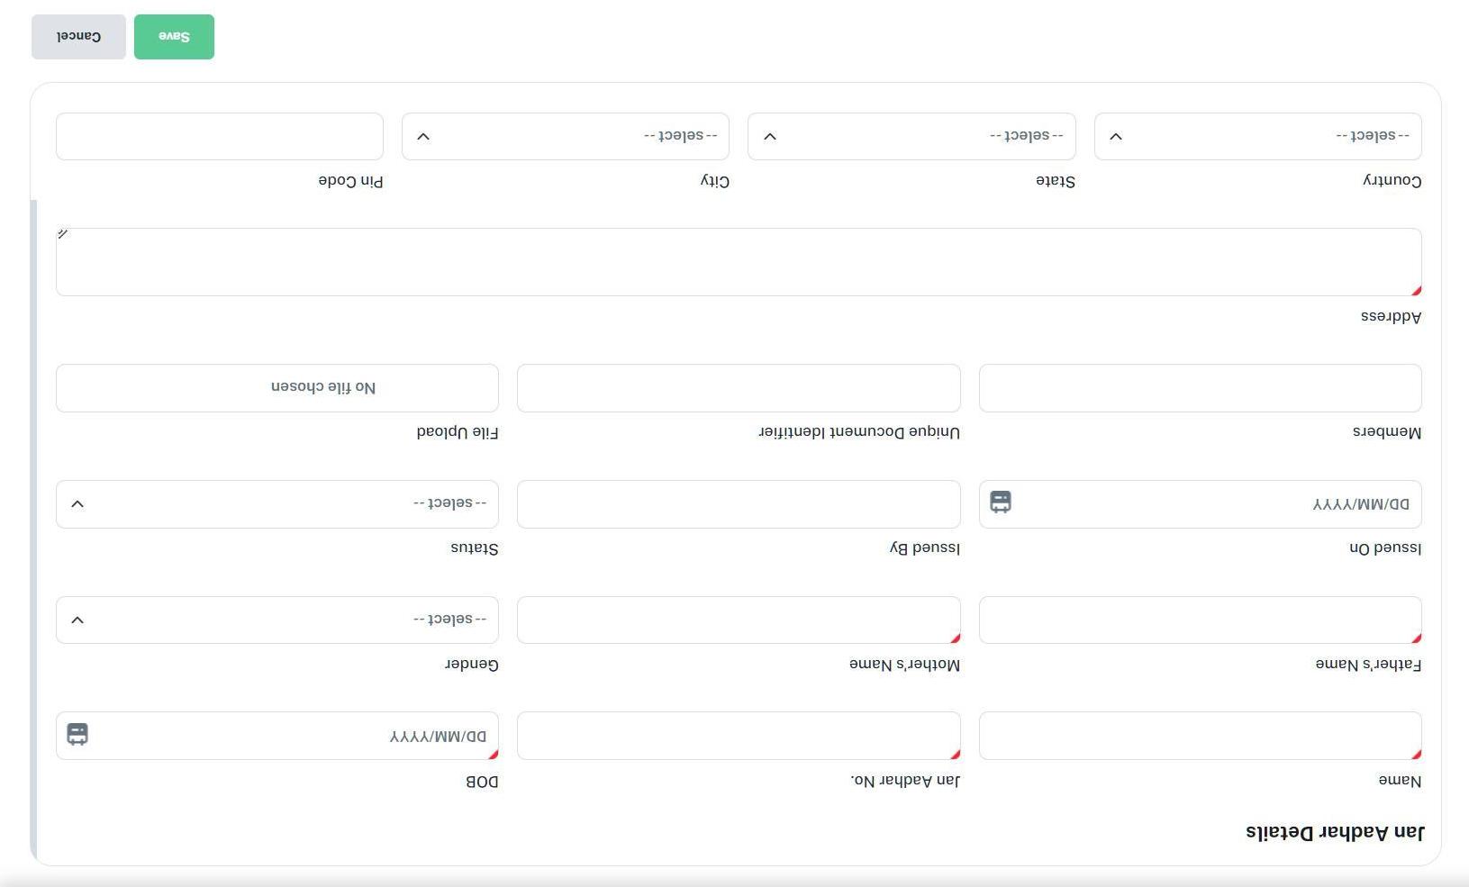This screenshot has width=1469, height=887.
Task: Choose a file in File Upload
Action: coord(277,388)
